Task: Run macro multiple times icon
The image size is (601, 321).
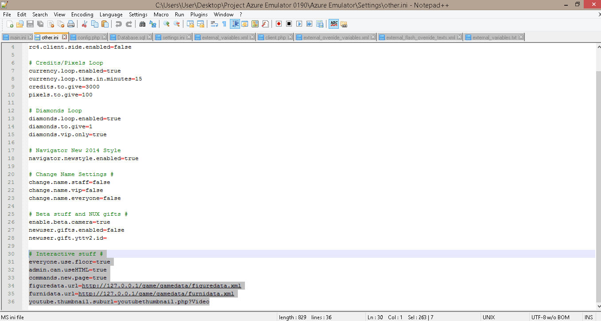Action: click(310, 24)
